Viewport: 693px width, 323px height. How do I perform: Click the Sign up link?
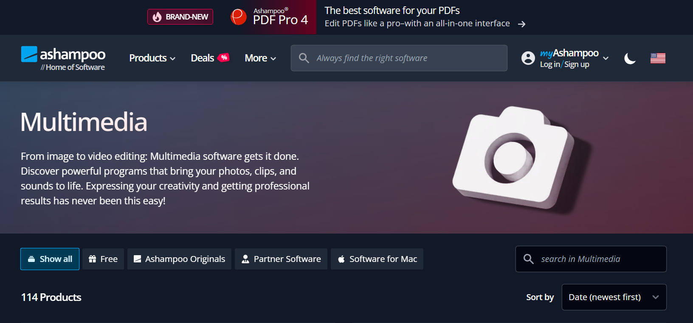click(x=577, y=64)
